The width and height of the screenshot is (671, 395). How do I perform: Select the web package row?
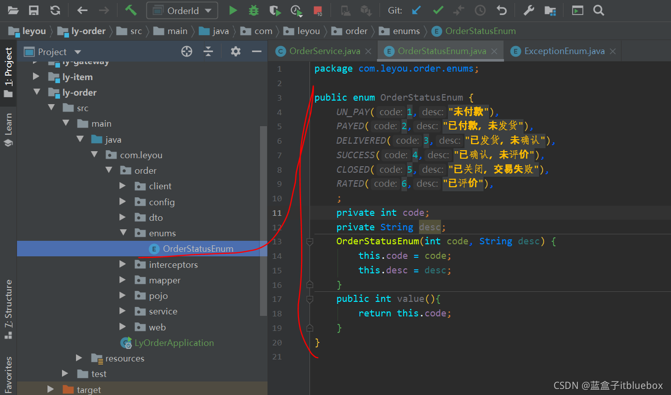coord(142,327)
